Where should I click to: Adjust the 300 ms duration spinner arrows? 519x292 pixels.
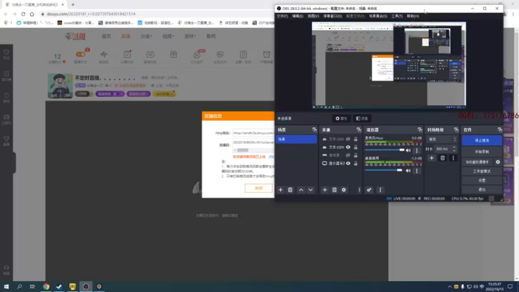click(x=454, y=149)
